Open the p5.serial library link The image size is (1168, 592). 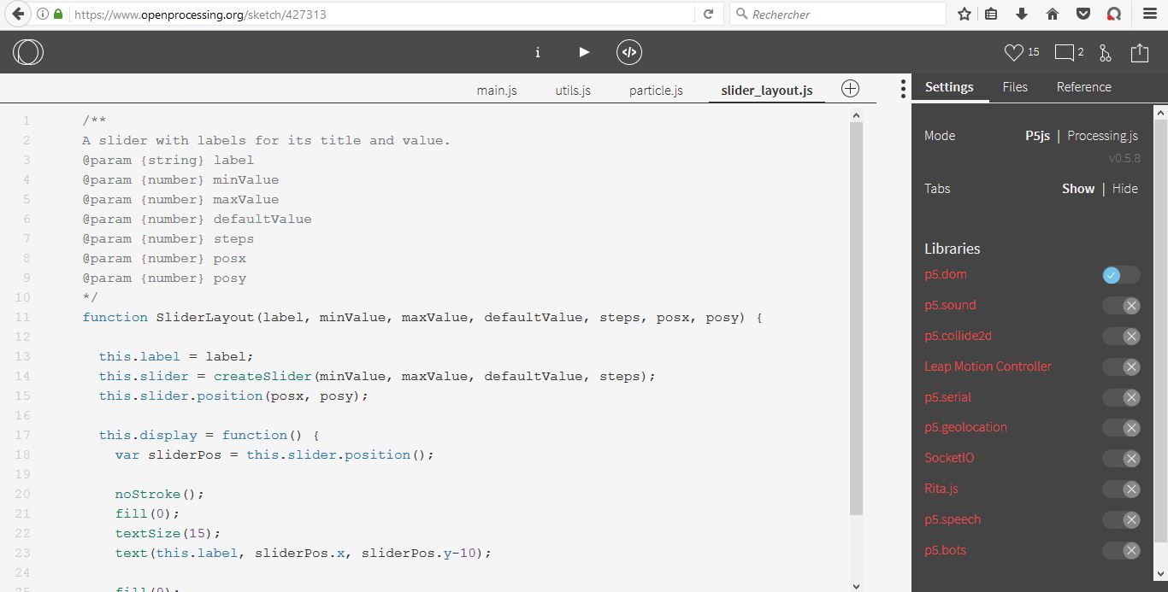point(947,397)
